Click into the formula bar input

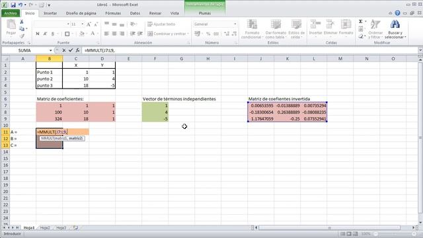[x=250, y=50]
